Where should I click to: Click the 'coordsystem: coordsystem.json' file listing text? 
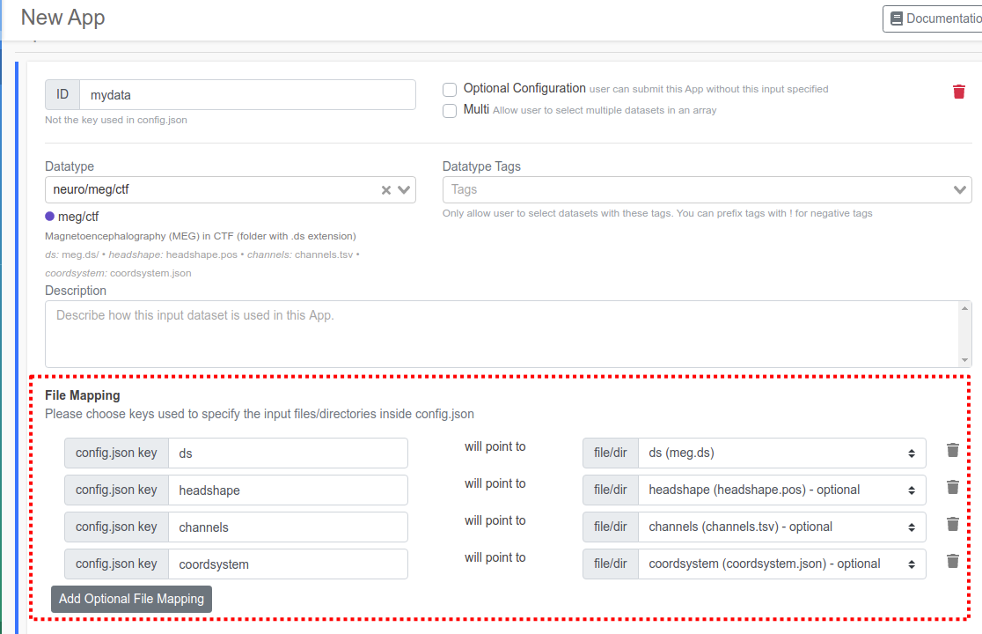(119, 273)
